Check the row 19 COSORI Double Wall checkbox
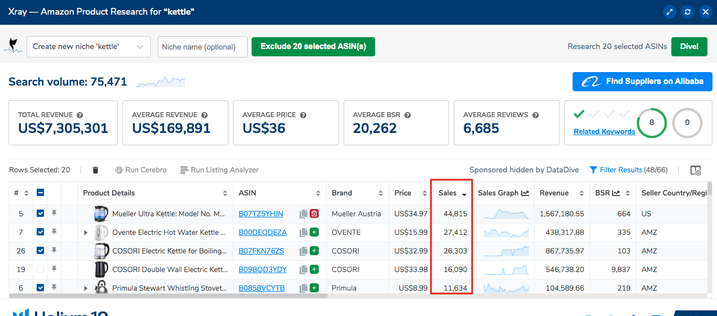Viewport: 717px width, 316px height. click(x=40, y=270)
